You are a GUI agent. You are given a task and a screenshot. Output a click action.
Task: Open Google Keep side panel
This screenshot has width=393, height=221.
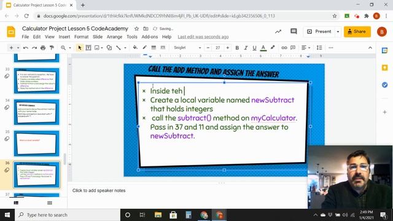[385, 68]
